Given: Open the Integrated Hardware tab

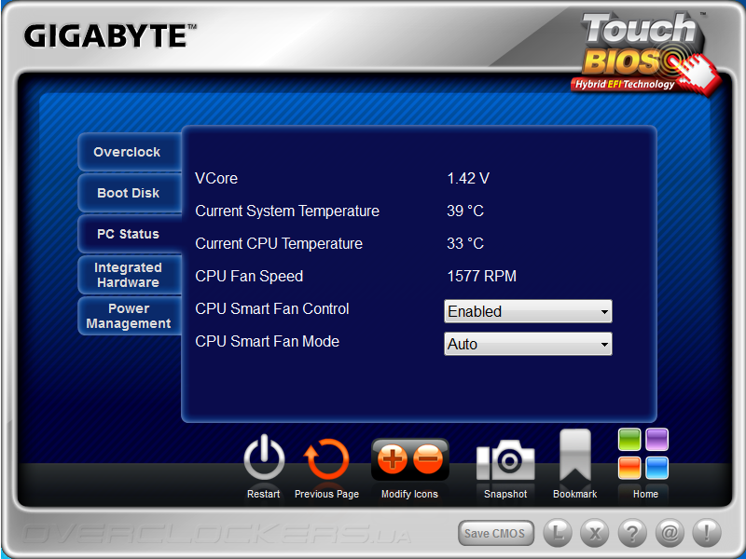Looking at the screenshot, I should coord(130,275).
